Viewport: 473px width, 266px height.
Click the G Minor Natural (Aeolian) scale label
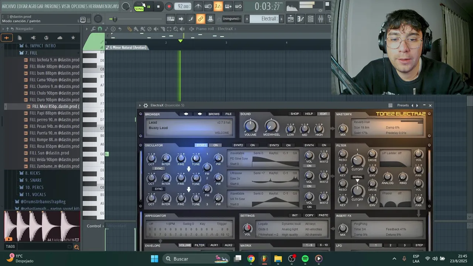coord(128,47)
